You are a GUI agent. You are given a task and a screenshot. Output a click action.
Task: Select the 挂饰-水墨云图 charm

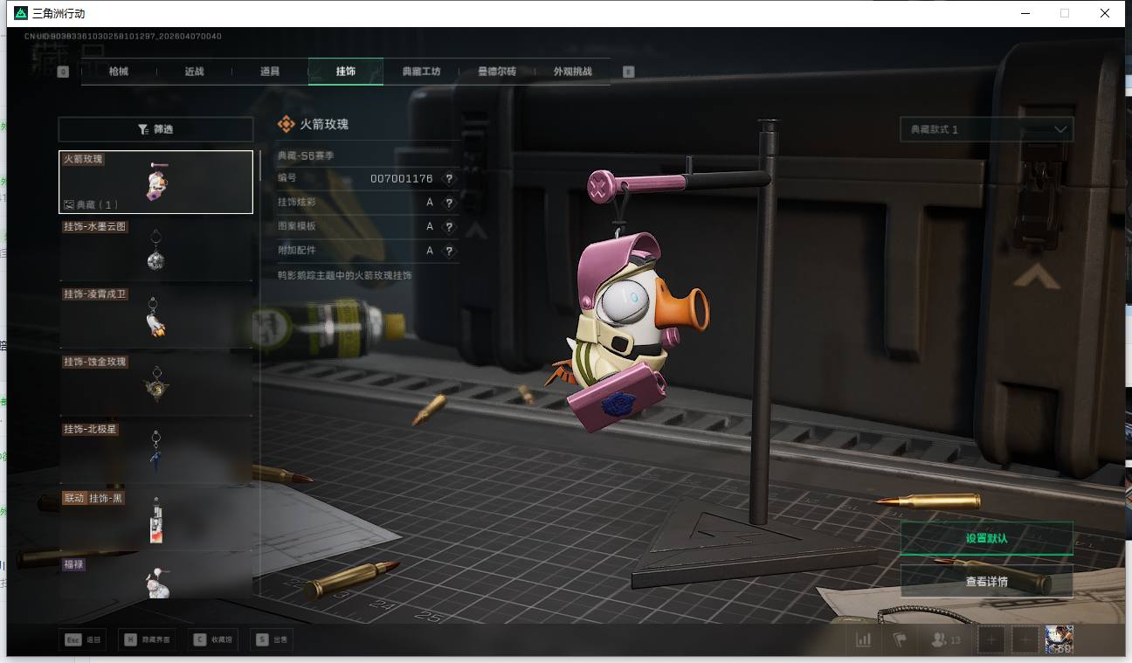[155, 250]
